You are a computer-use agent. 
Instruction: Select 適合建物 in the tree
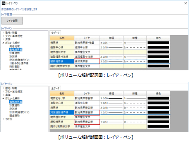click(14, 115)
